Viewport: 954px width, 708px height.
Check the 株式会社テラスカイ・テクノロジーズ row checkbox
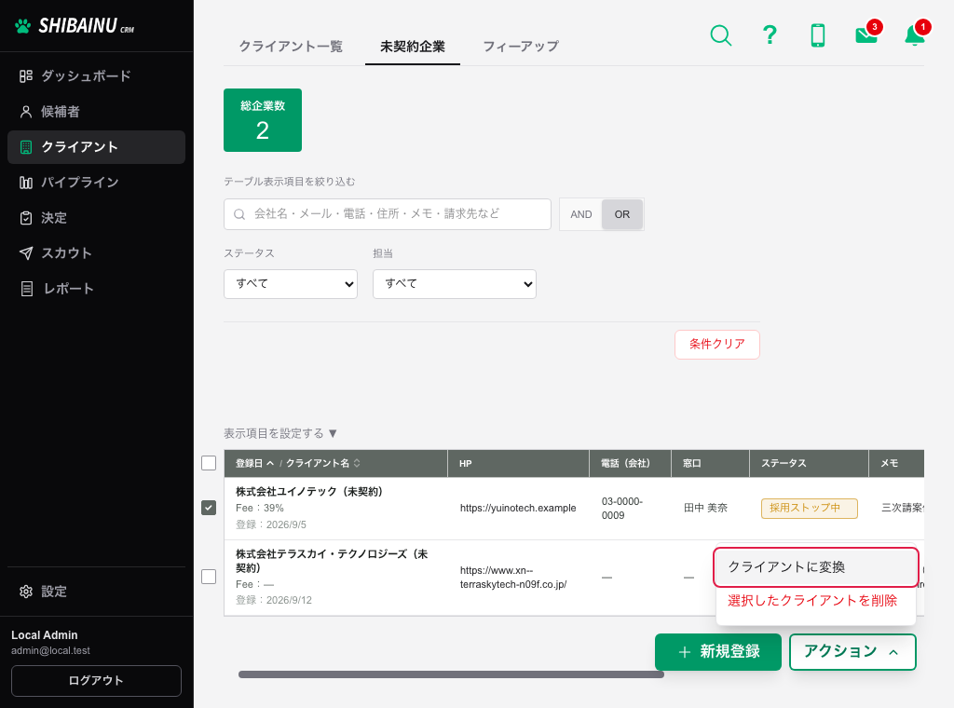[x=209, y=577]
